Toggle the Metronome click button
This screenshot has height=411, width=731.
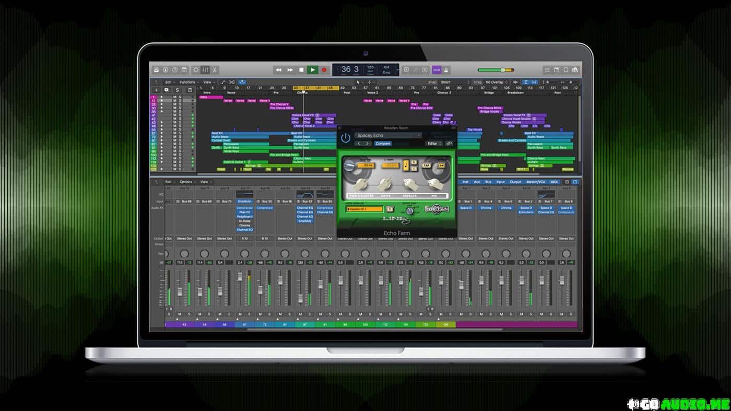pos(446,70)
